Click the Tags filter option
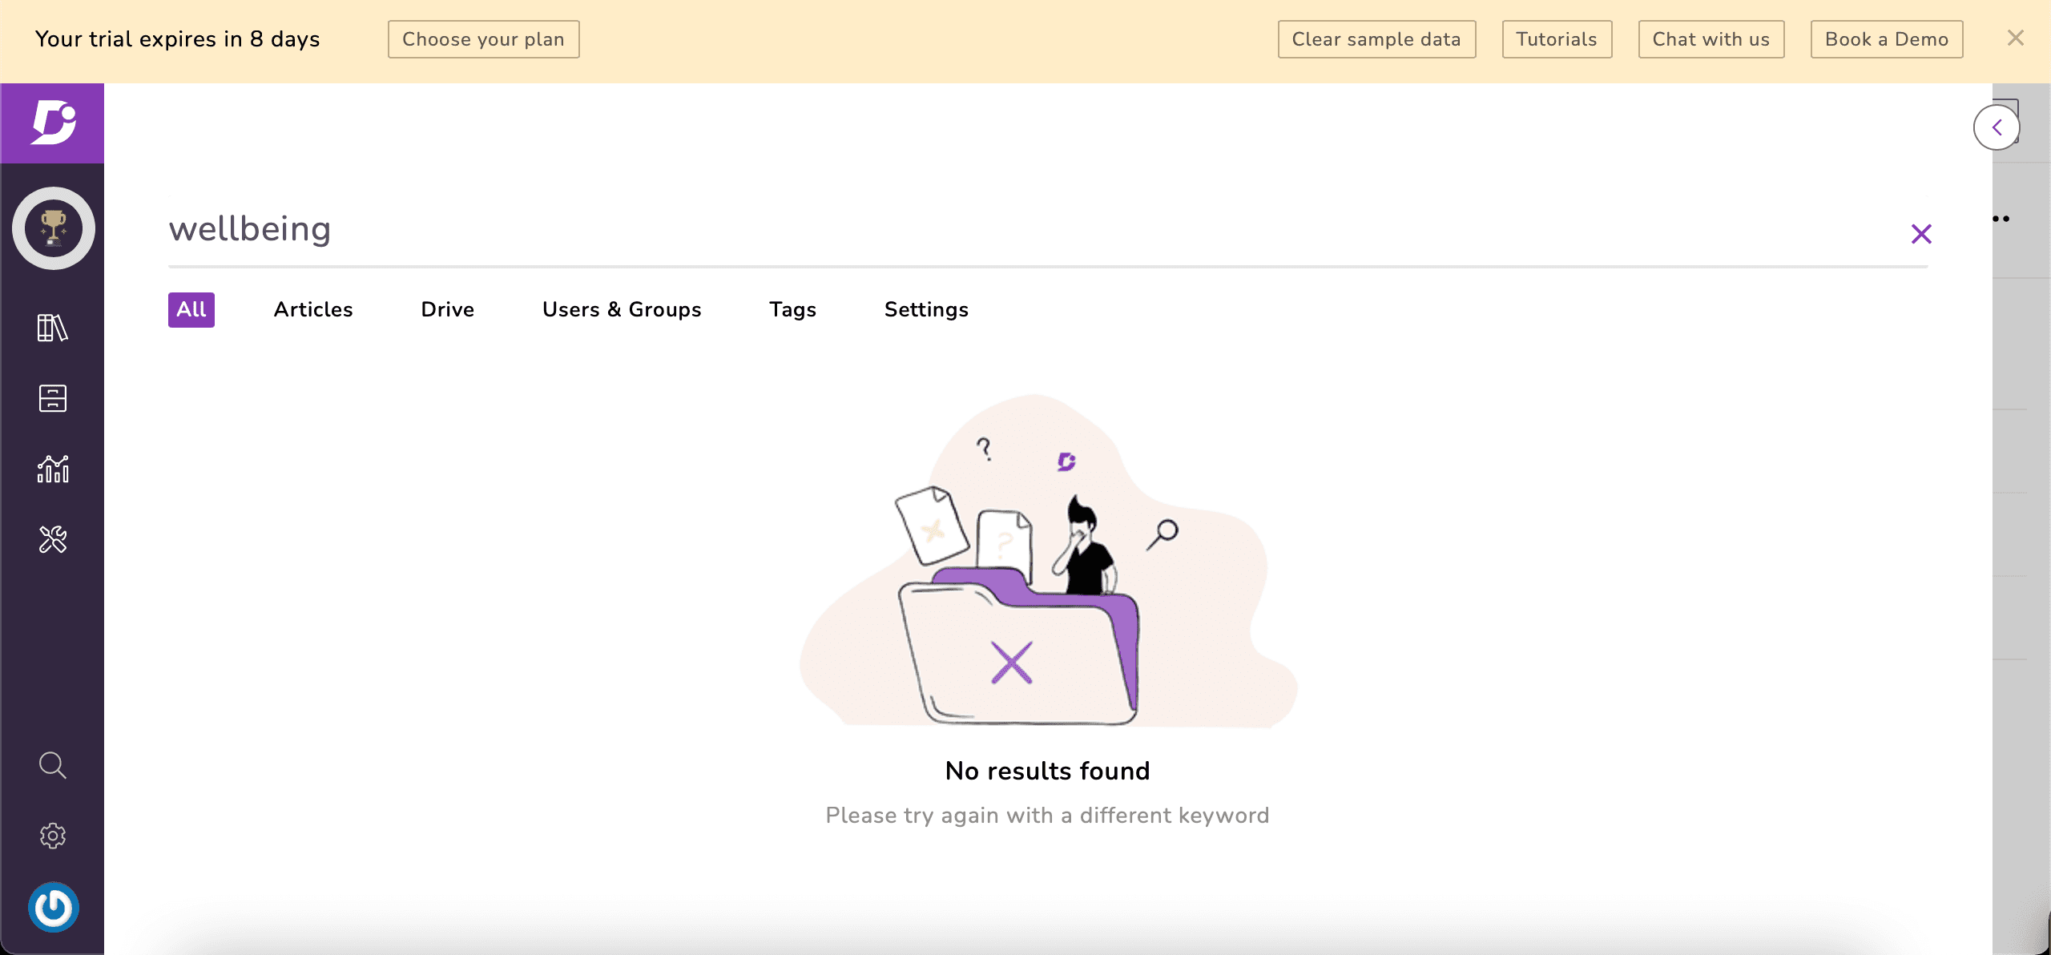The height and width of the screenshot is (955, 2051). click(x=792, y=308)
